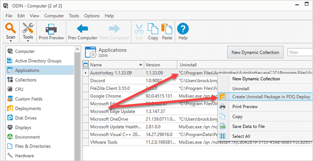Click the Paste toolbar icon
Viewport: 313px width, 161px height.
point(167,29)
